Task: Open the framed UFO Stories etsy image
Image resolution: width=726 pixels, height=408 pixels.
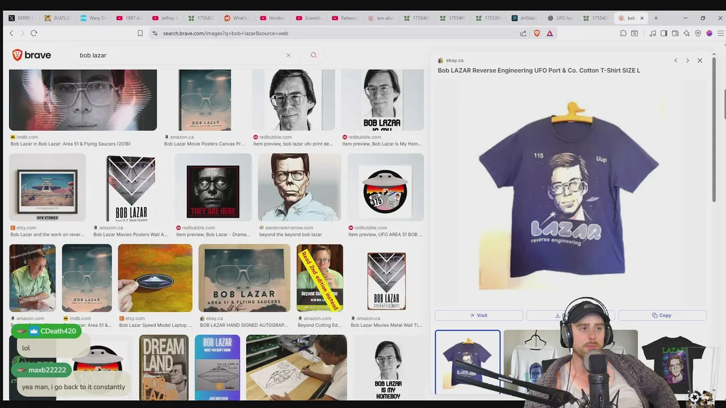Action: click(x=47, y=187)
